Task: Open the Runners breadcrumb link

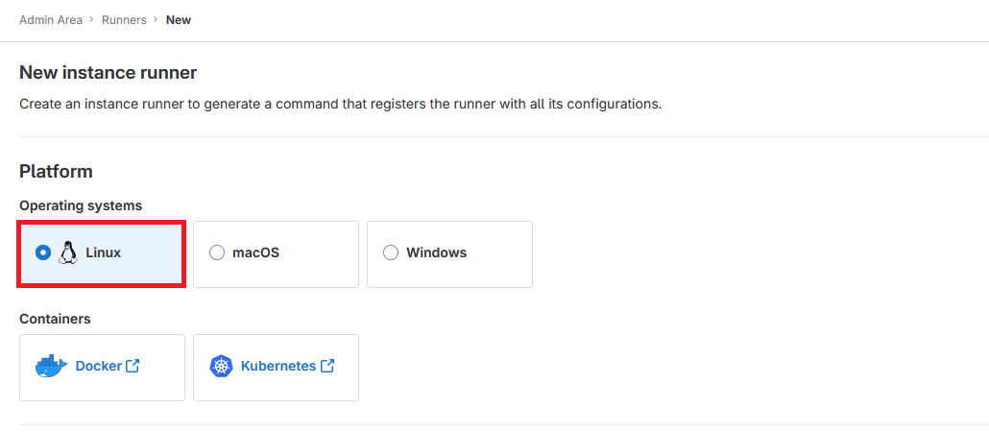Action: coord(124,19)
